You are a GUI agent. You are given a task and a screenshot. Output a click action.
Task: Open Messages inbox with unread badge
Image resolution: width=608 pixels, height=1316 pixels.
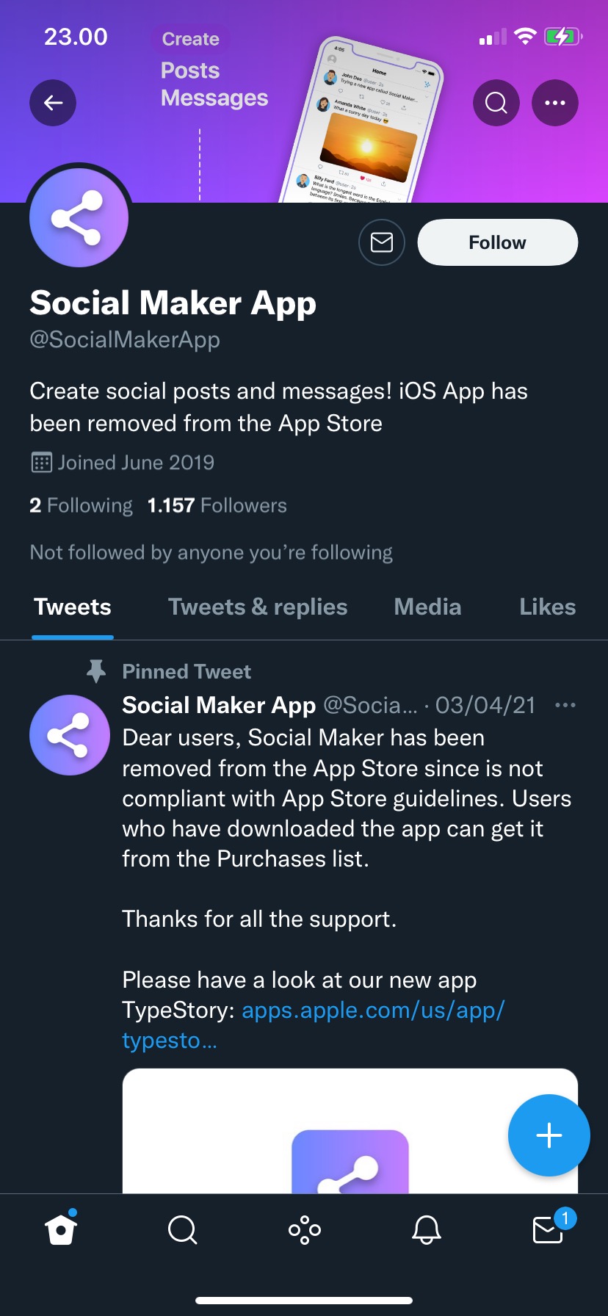pos(548,1229)
